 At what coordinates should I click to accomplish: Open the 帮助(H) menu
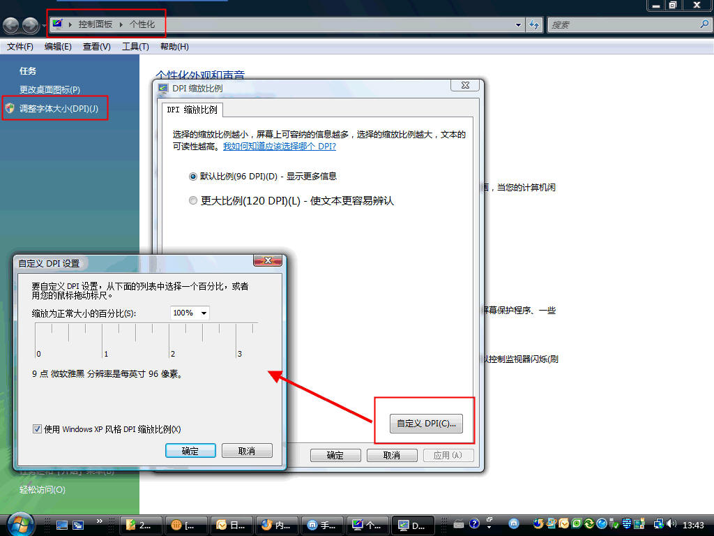(x=174, y=47)
